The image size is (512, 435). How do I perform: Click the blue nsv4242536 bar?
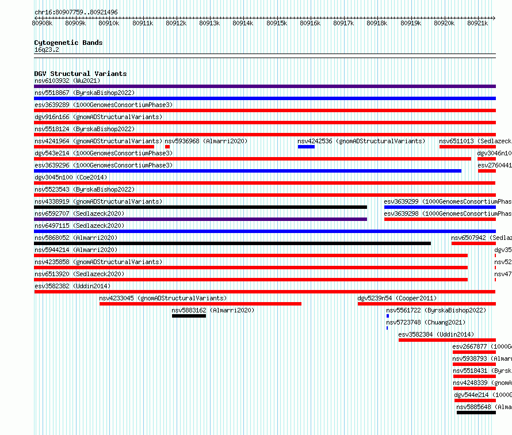click(306, 147)
